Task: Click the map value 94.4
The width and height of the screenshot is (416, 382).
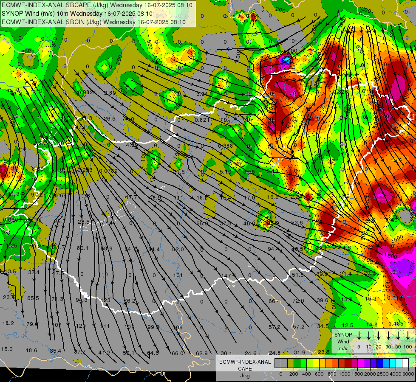Action: coord(274,249)
